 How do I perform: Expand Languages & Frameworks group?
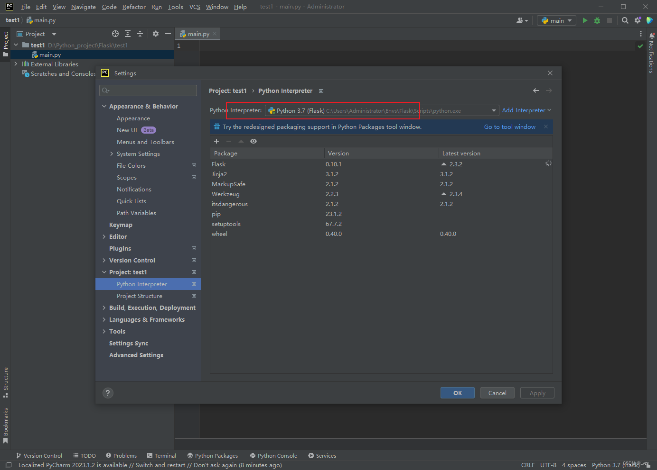pos(104,320)
